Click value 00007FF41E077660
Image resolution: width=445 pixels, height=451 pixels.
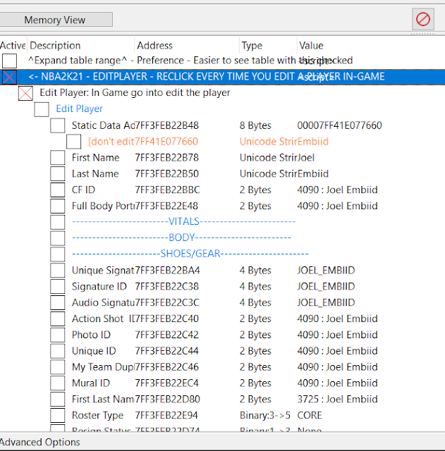(x=339, y=125)
